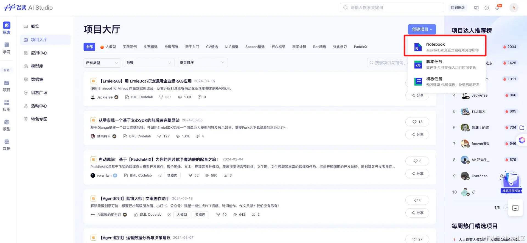Like the 运营数据分析 project (27 likes)
527x243 pixels.
point(417,239)
